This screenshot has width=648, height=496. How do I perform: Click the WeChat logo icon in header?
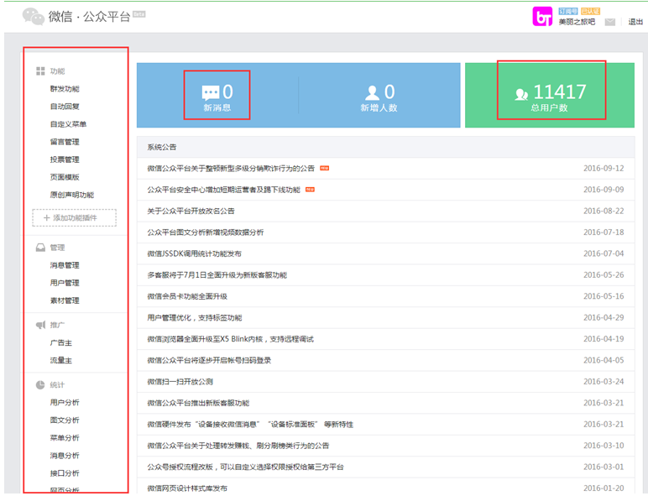click(x=33, y=17)
